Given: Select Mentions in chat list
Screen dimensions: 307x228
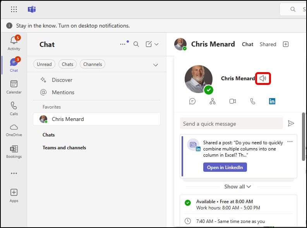Looking at the screenshot, I should [63, 92].
